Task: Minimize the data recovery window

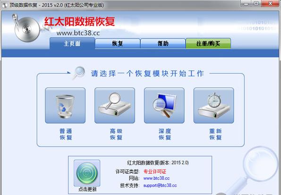Action: pyautogui.click(x=246, y=4)
